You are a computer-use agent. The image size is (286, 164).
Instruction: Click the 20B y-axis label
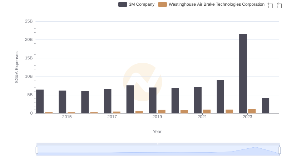pos(29,39)
